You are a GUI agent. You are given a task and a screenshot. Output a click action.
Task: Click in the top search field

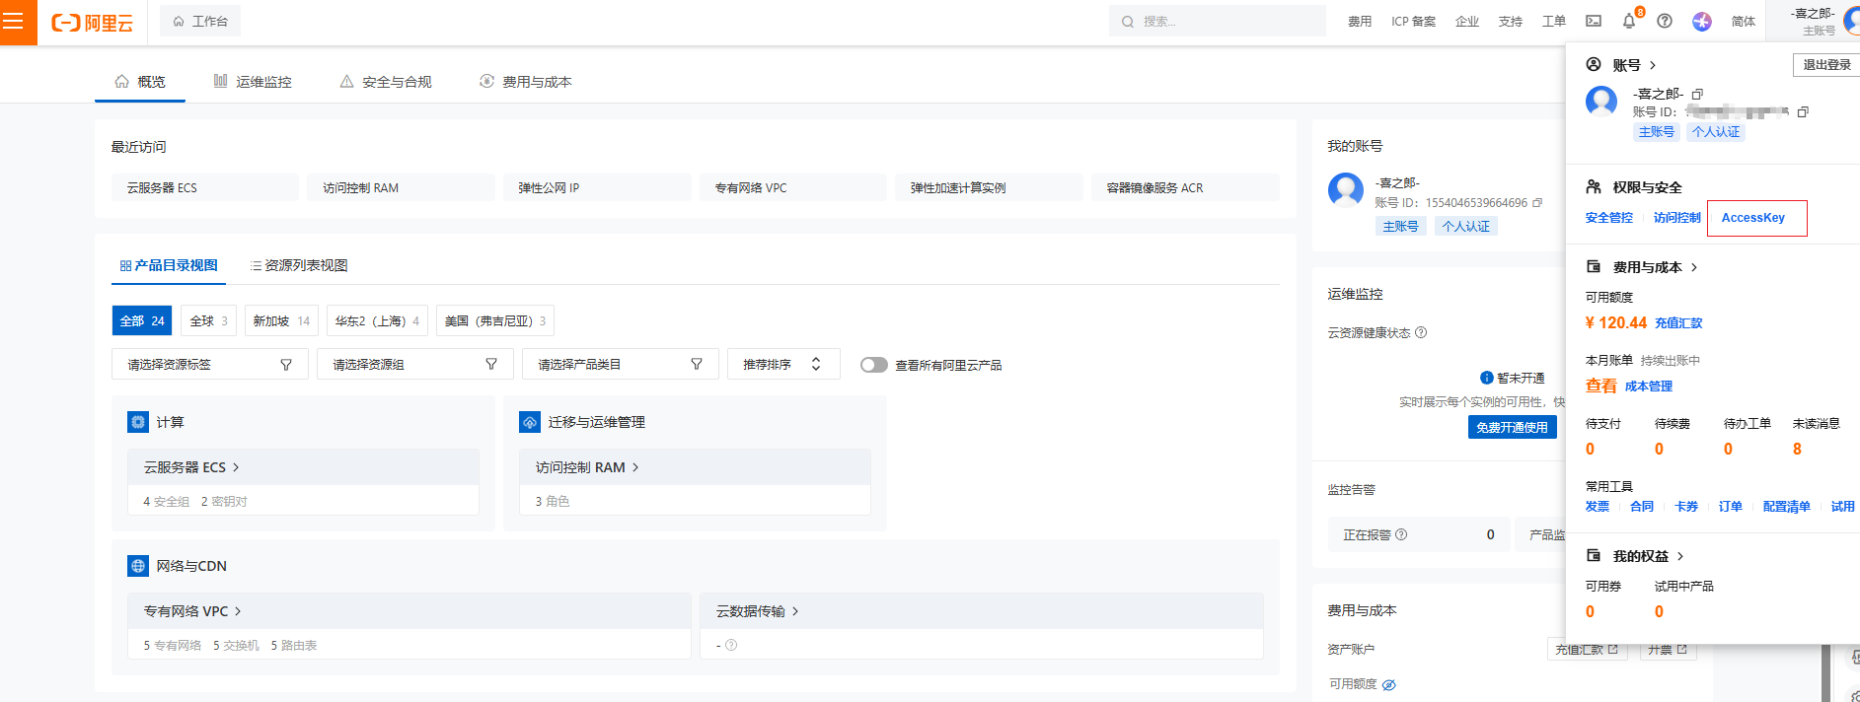click(x=1218, y=21)
